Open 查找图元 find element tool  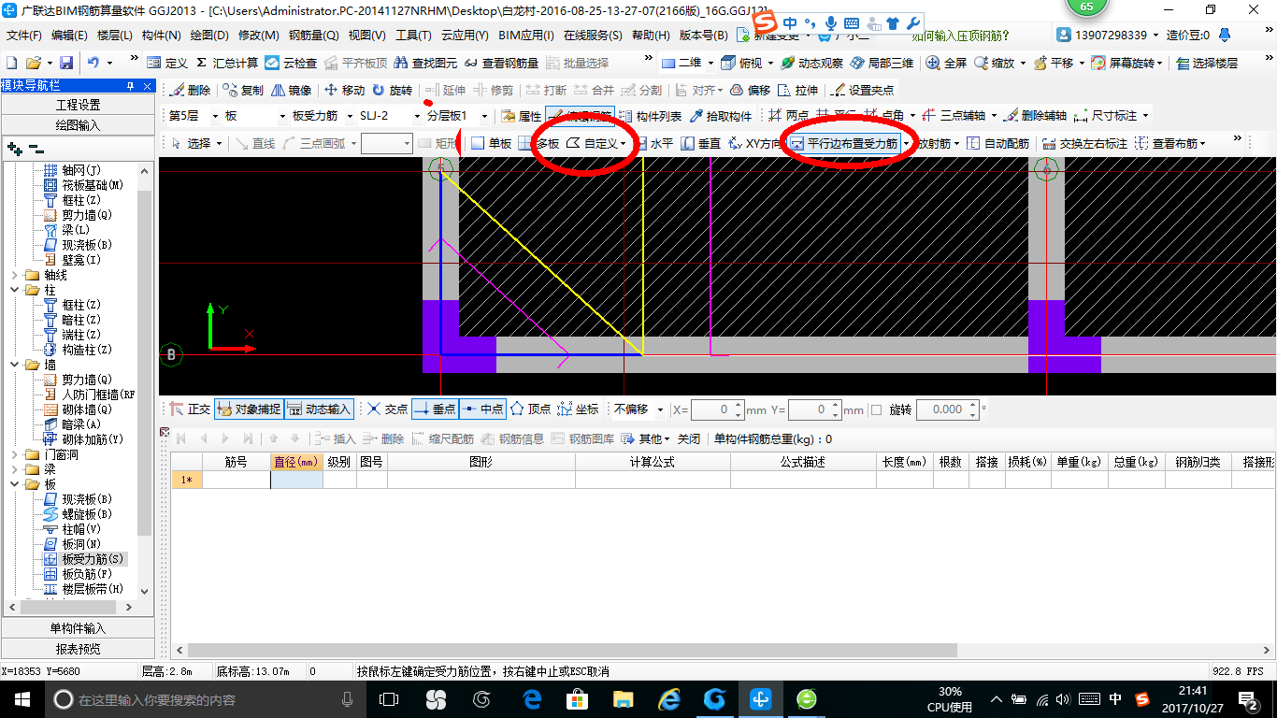(426, 63)
